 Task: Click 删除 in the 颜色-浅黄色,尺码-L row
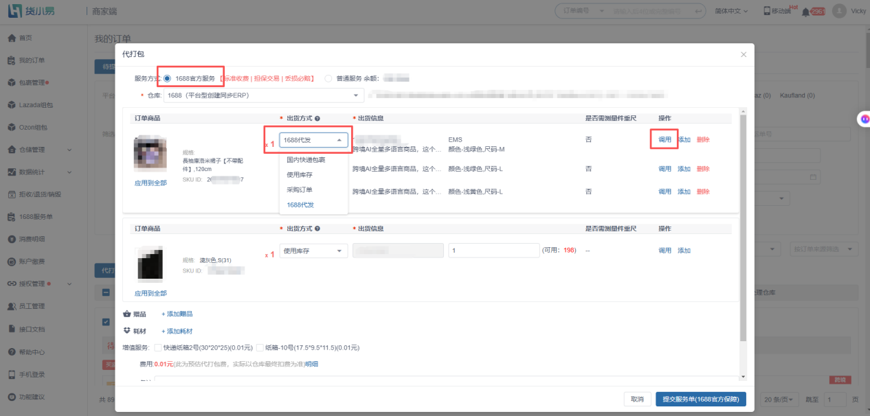[x=703, y=192]
